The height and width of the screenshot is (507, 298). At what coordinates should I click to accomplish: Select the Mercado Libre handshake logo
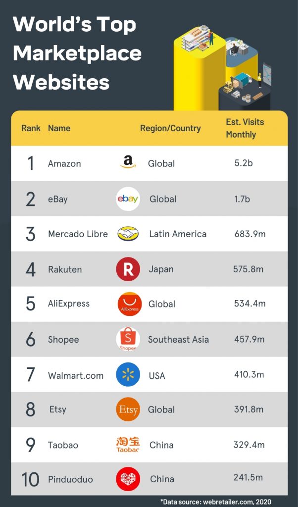coord(128,234)
